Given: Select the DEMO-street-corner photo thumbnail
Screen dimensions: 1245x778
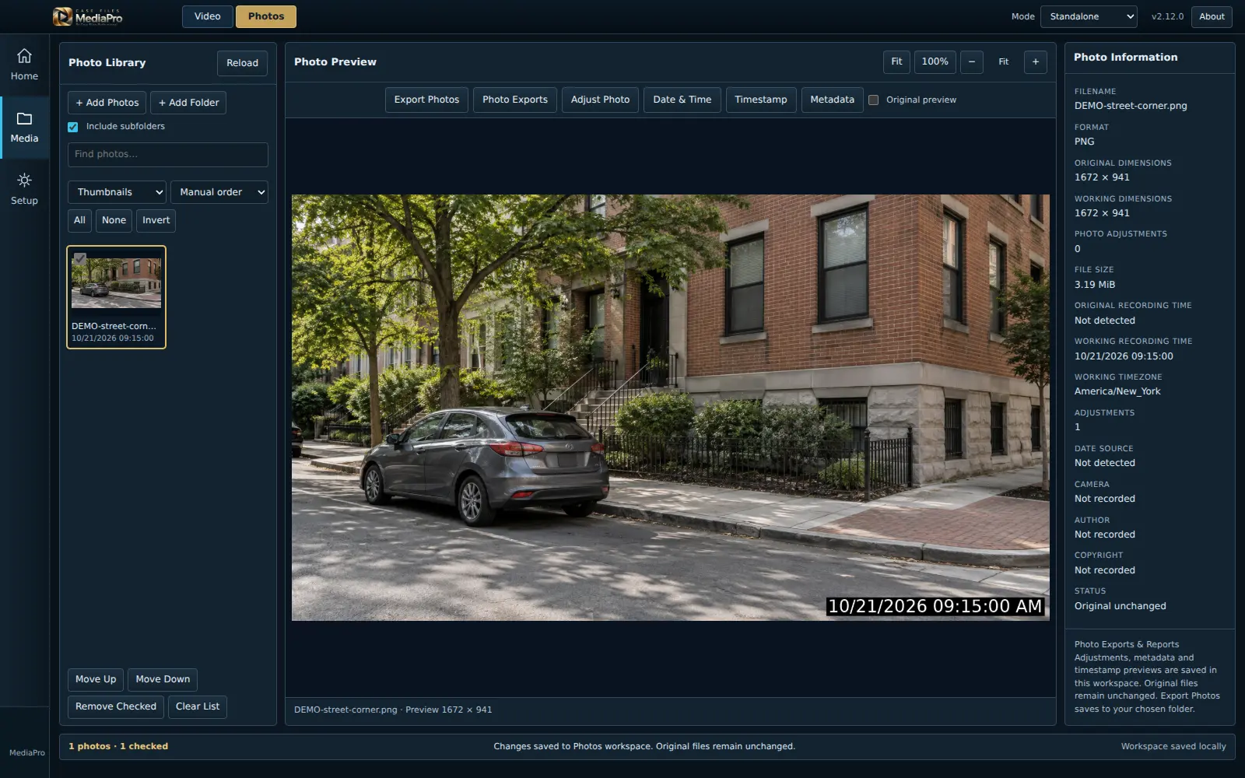Looking at the screenshot, I should 116,296.
